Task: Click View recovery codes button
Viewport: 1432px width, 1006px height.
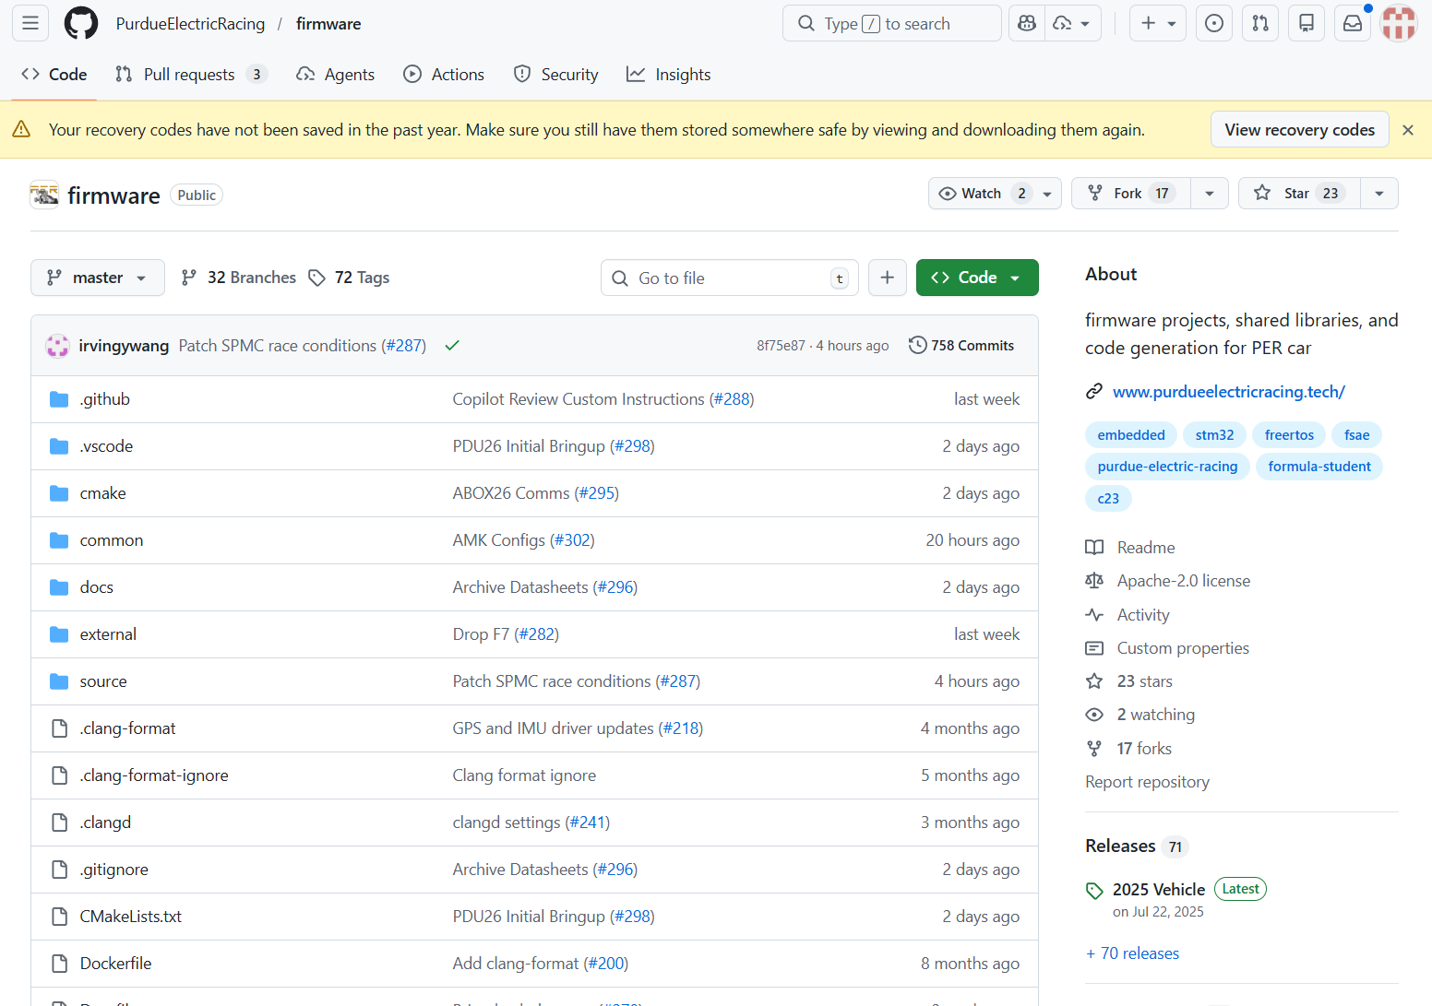Action: click(1299, 130)
